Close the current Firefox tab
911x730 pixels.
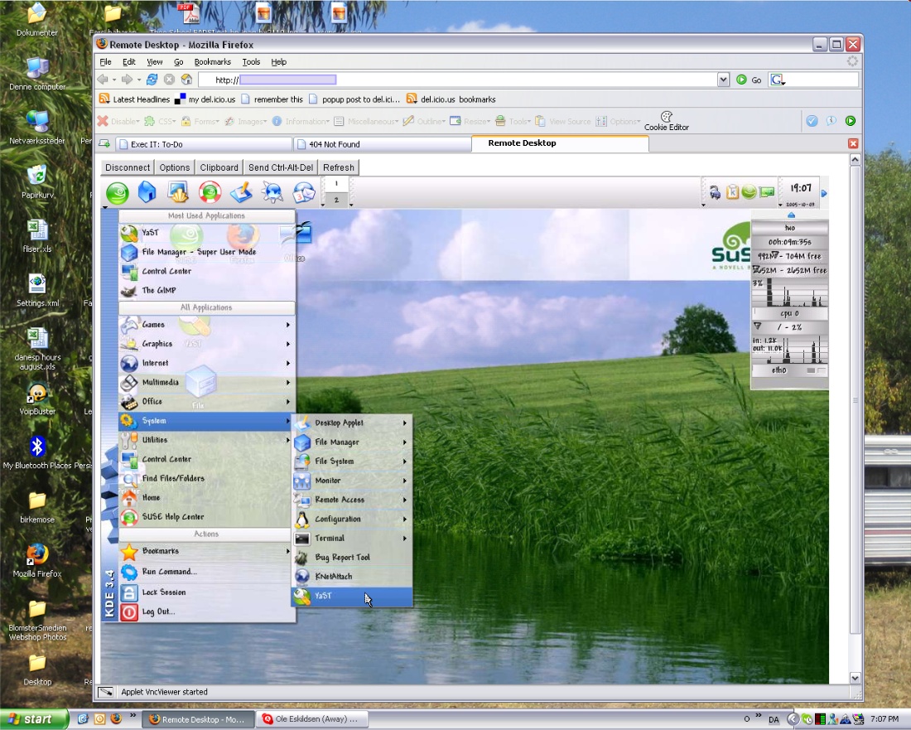(853, 143)
